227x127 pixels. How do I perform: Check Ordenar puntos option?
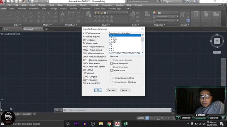click(111, 71)
